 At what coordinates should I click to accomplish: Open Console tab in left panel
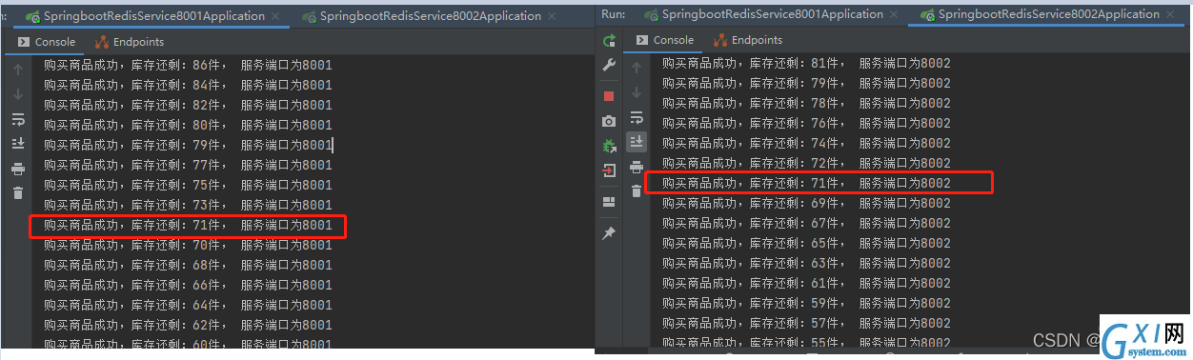pyautogui.click(x=47, y=42)
